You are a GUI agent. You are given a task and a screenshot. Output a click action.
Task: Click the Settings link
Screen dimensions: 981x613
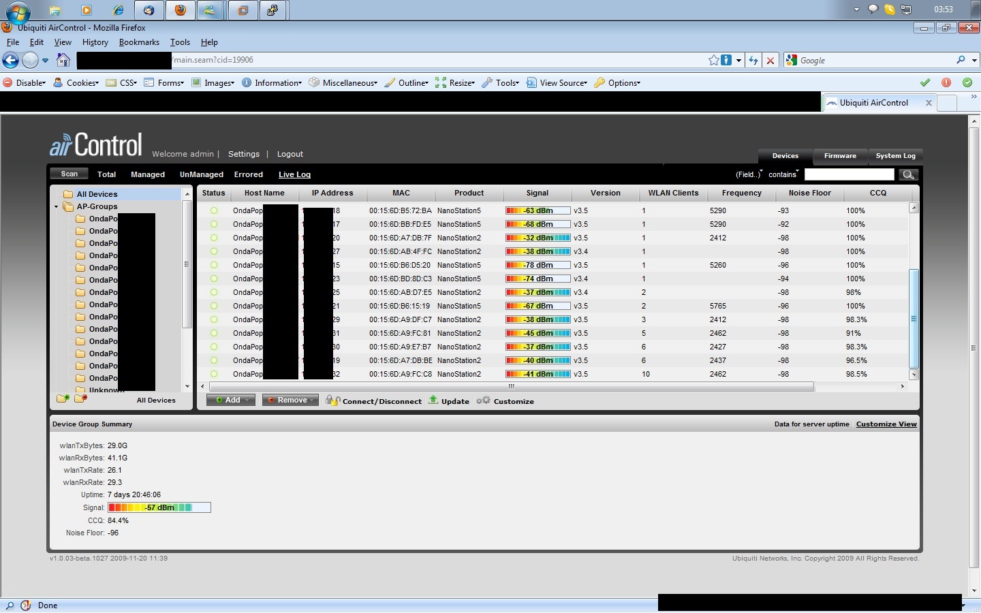coord(244,154)
